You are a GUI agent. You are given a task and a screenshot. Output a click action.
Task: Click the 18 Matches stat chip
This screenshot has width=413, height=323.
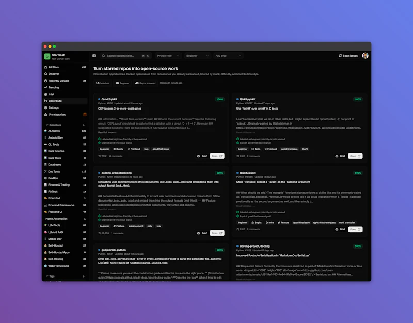click(x=102, y=83)
